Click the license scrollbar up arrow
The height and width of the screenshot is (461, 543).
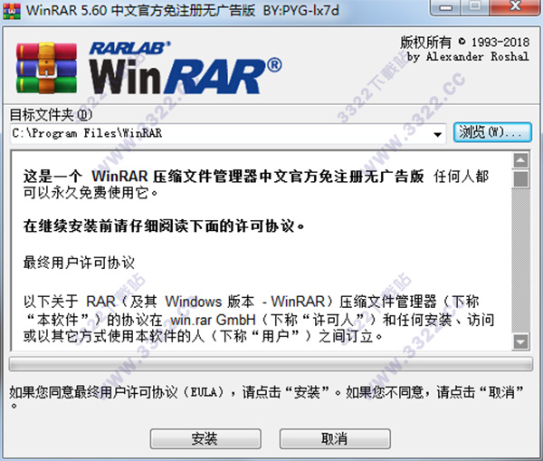(520, 160)
